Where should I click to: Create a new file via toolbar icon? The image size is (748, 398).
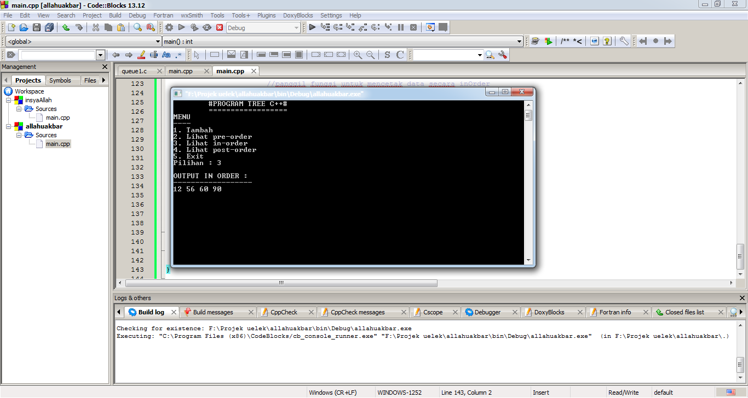[x=11, y=27]
